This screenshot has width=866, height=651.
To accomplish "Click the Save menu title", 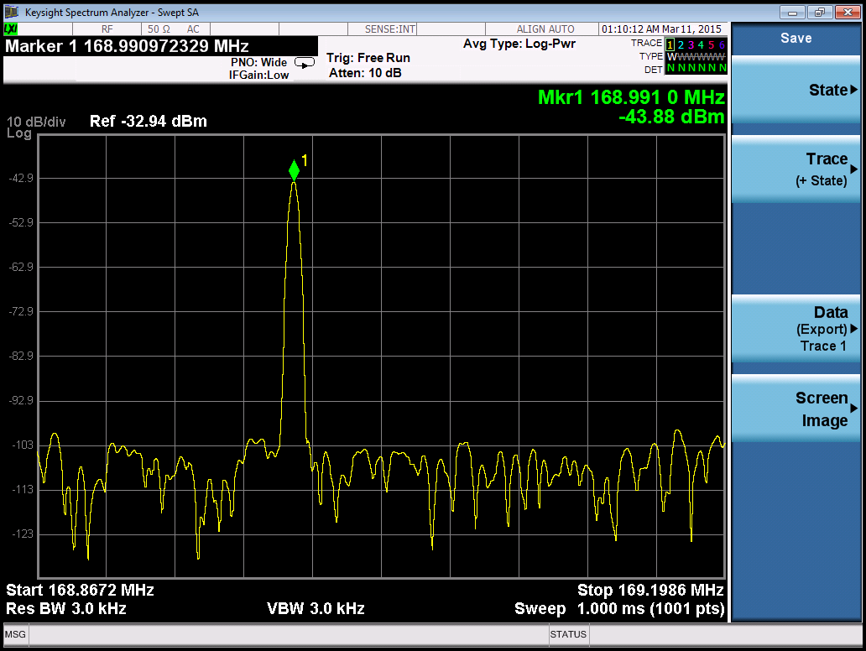I will (796, 38).
